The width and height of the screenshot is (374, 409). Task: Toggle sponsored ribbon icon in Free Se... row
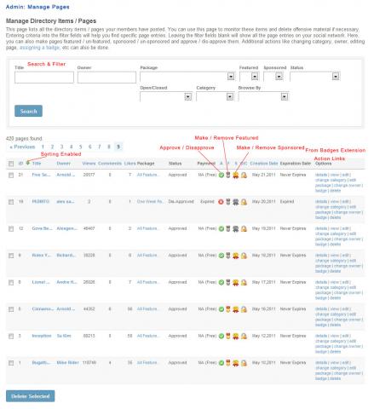[235, 175]
